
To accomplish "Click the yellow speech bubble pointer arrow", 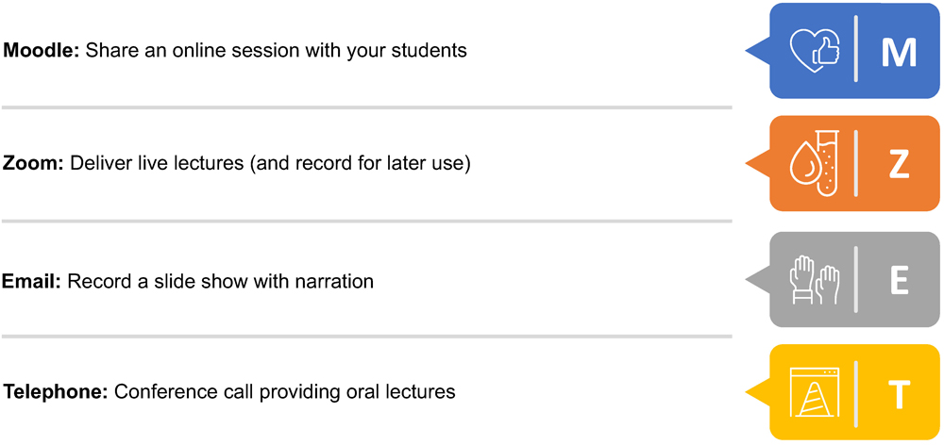I will pyautogui.click(x=757, y=393).
